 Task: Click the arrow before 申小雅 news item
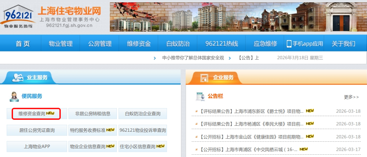click(155, 58)
